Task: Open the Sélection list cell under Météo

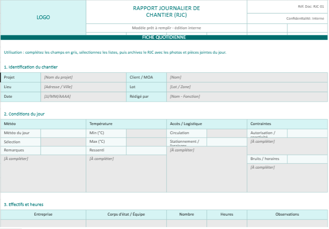Action: (63, 142)
